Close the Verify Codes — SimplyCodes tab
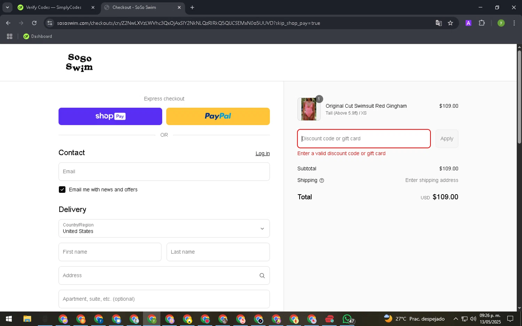The image size is (522, 326). click(x=93, y=7)
